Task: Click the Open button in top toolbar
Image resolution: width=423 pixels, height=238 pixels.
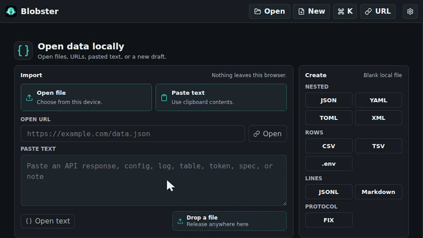Action: click(269, 11)
